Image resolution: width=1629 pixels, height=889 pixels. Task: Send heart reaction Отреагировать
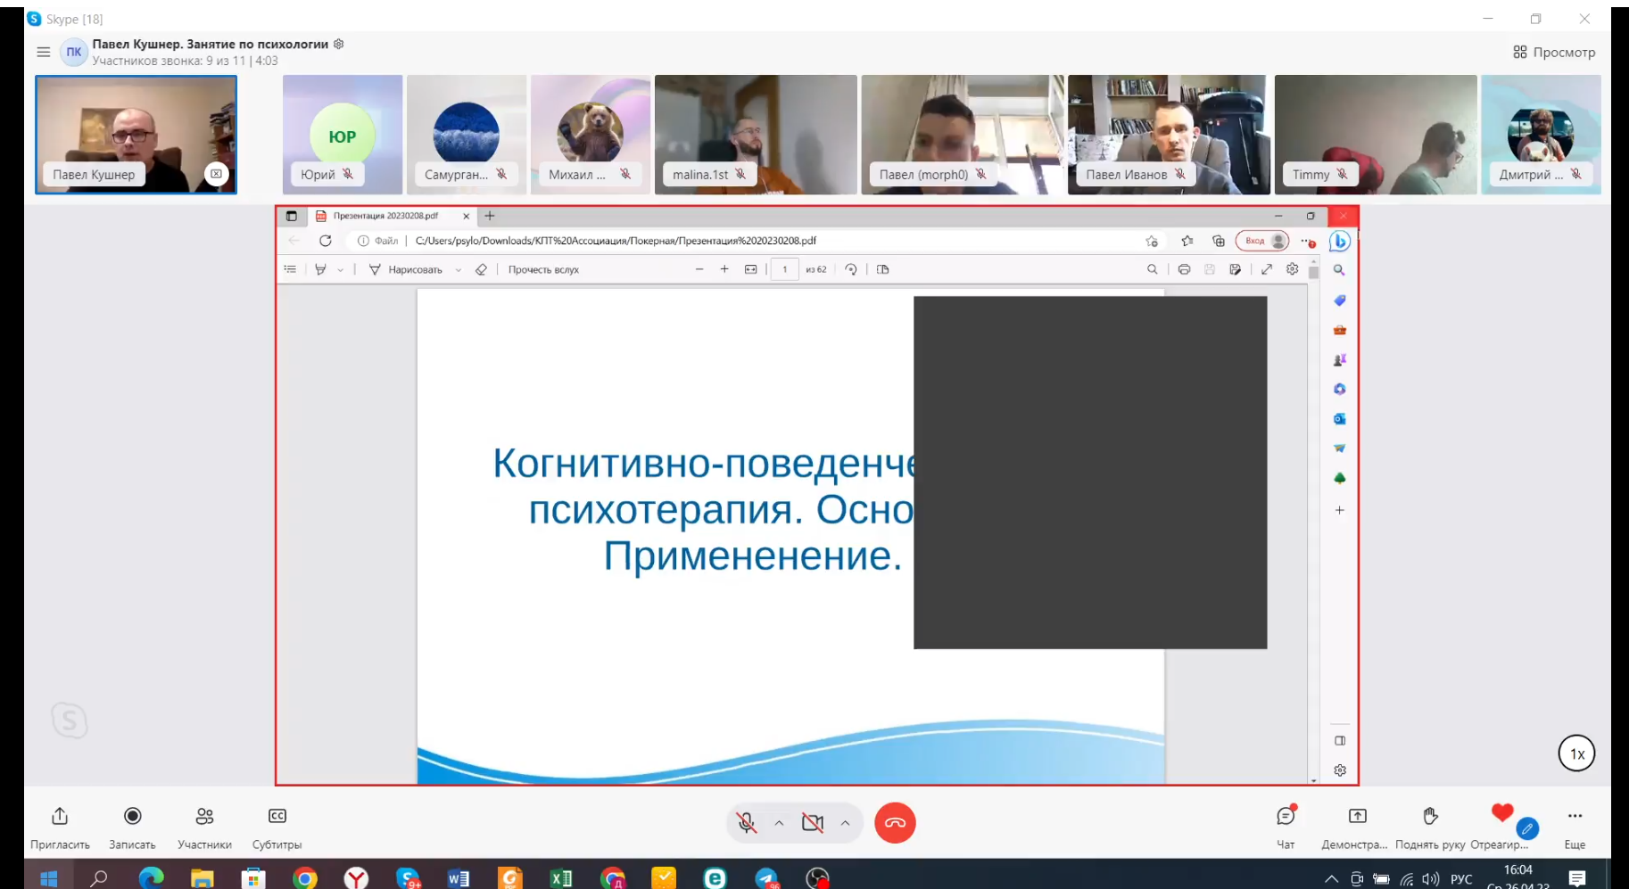(1502, 813)
